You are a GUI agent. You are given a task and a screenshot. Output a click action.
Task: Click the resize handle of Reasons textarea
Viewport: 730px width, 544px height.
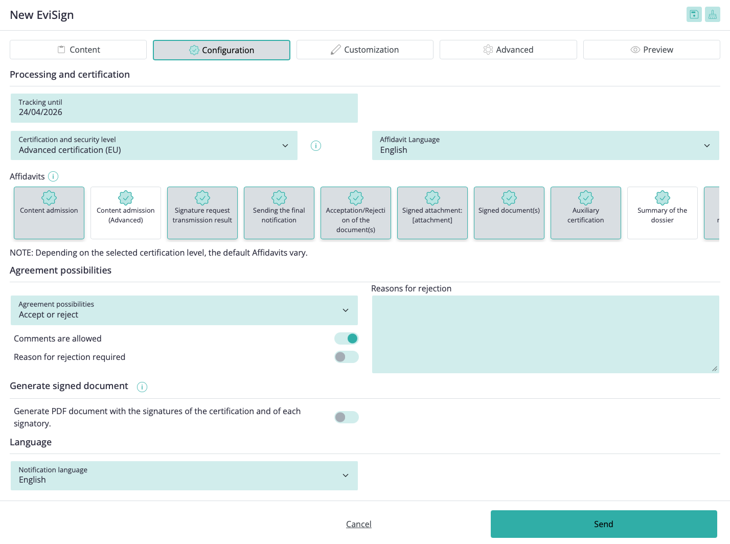[x=715, y=369]
